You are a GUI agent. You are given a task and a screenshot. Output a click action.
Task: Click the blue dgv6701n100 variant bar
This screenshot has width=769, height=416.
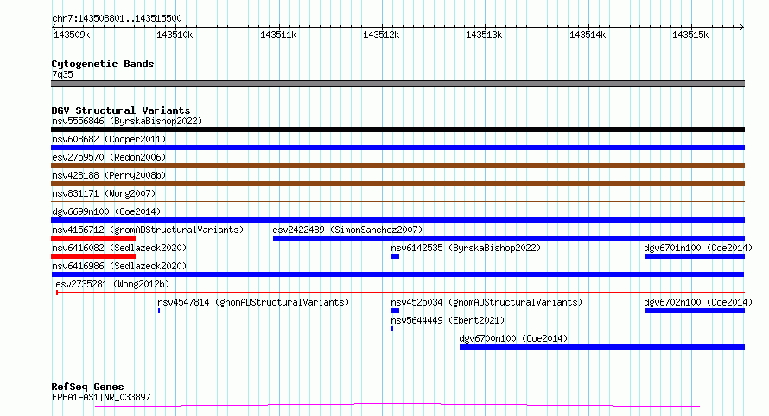(695, 256)
